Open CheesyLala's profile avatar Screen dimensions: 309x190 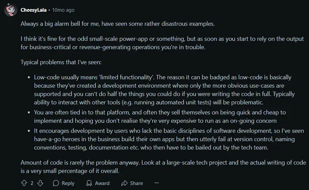(11, 10)
